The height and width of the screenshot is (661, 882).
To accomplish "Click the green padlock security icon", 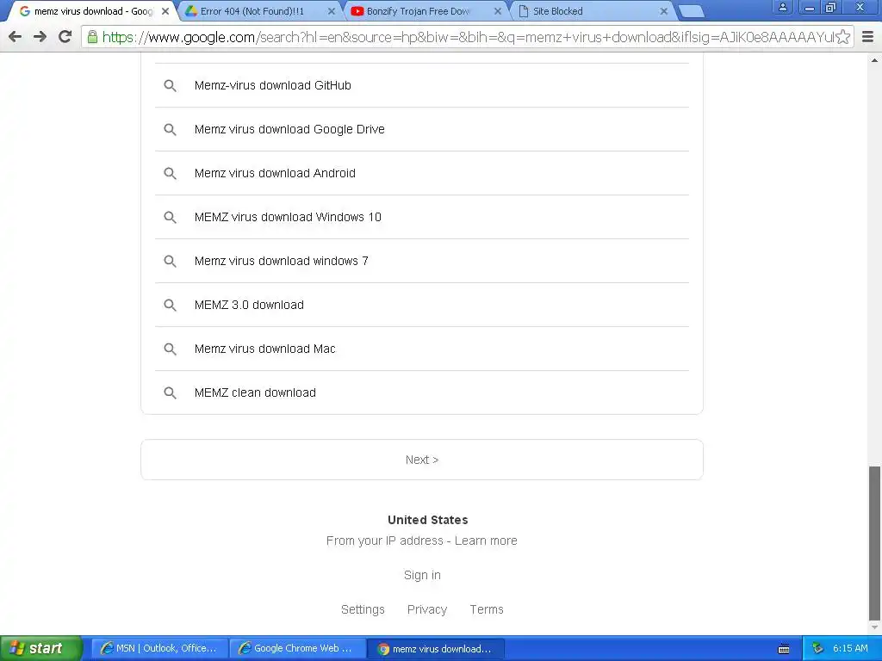I will point(92,37).
